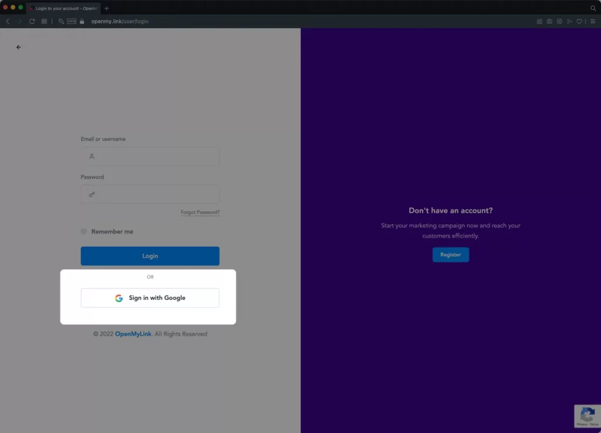Click the back arrow on the login page
The width and height of the screenshot is (601, 433).
(18, 47)
